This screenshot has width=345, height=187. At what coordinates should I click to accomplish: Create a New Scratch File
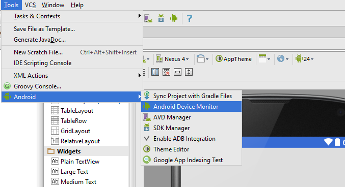point(72,52)
